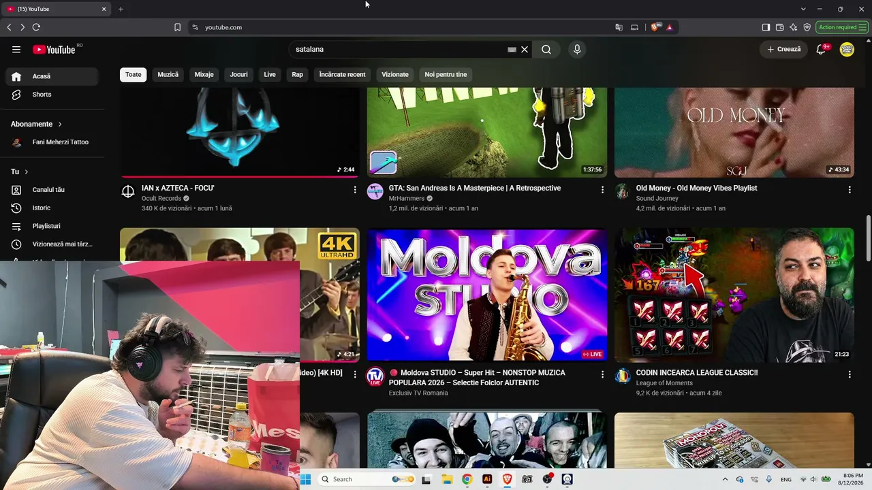Open the Old Money Vibes Playlist title
The width and height of the screenshot is (872, 490).
(696, 189)
